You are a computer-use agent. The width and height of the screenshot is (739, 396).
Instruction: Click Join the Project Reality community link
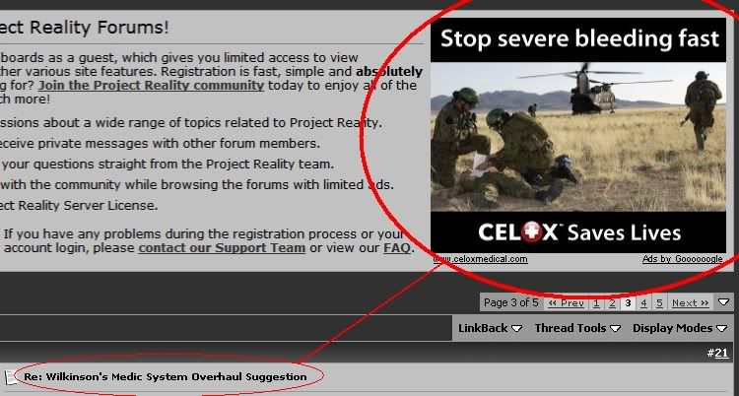(x=151, y=86)
